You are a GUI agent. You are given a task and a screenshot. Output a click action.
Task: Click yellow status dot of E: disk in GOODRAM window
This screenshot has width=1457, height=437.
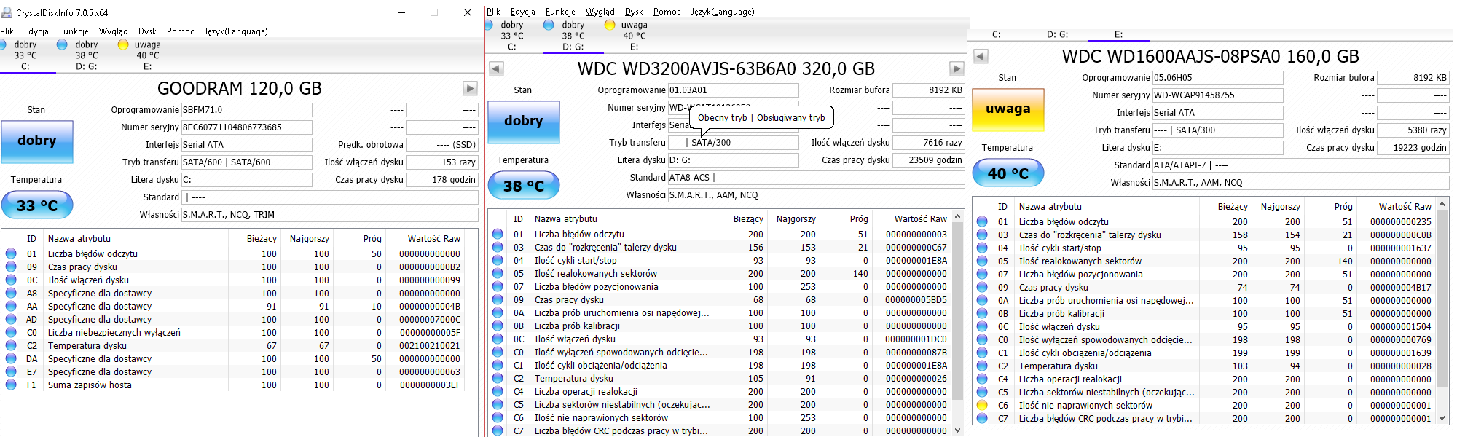pos(123,44)
